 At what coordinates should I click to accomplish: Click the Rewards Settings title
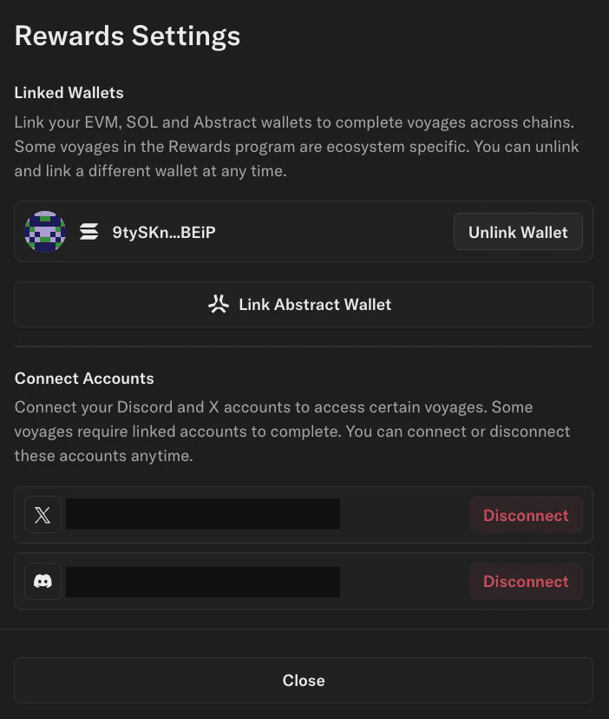point(128,36)
